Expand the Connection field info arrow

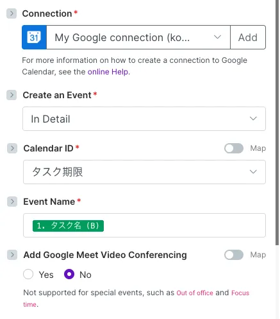12,13
